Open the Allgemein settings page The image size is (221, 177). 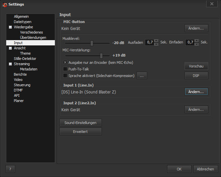tap(21, 16)
